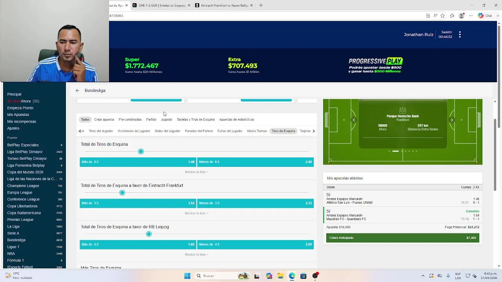The height and width of the screenshot is (282, 502).
Task: Select Paradas del Portero sub-tab
Action: 199,131
